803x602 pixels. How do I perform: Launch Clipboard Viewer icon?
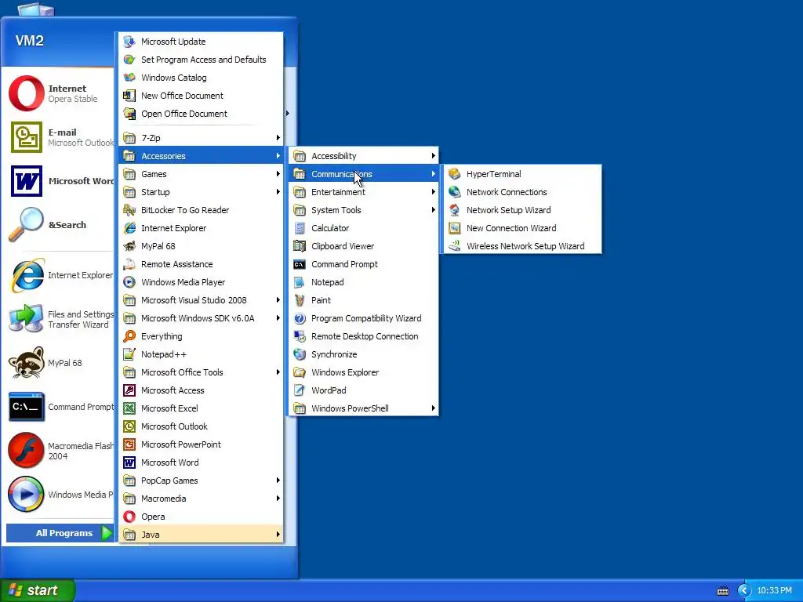pos(300,246)
